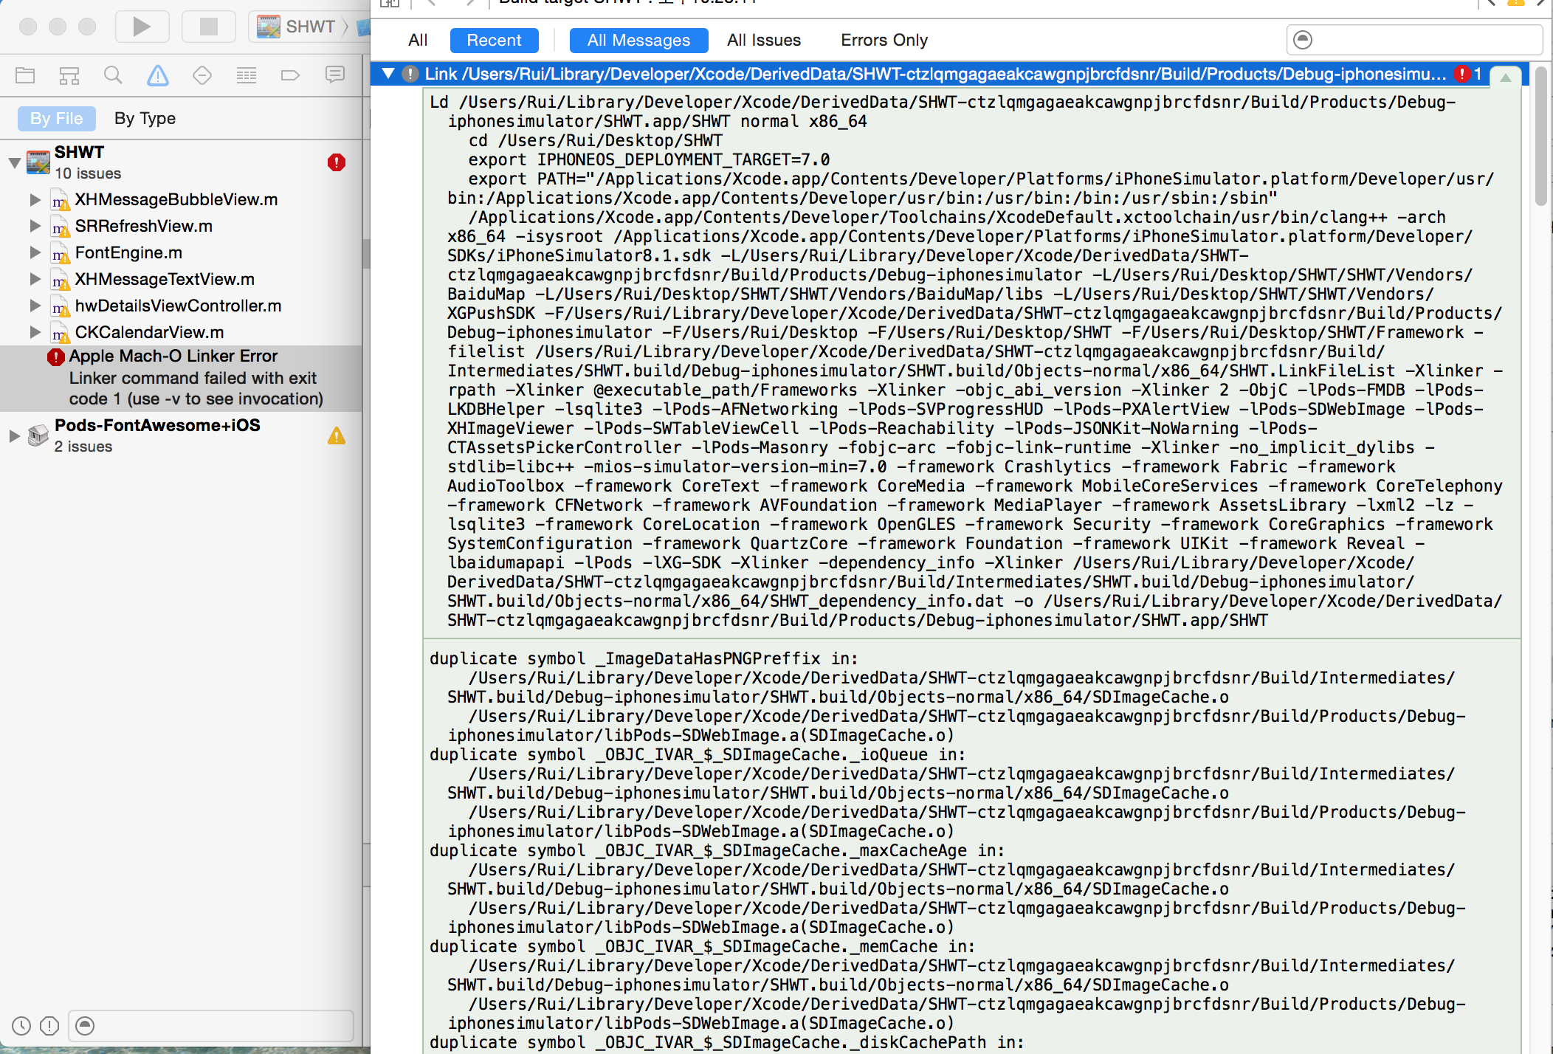Switch the log to All Messages
The height and width of the screenshot is (1054, 1553).
point(638,40)
